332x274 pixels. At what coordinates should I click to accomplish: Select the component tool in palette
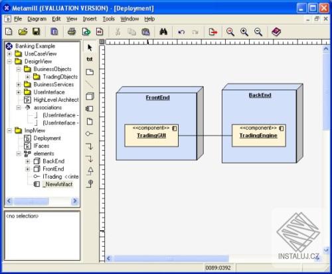(90, 109)
